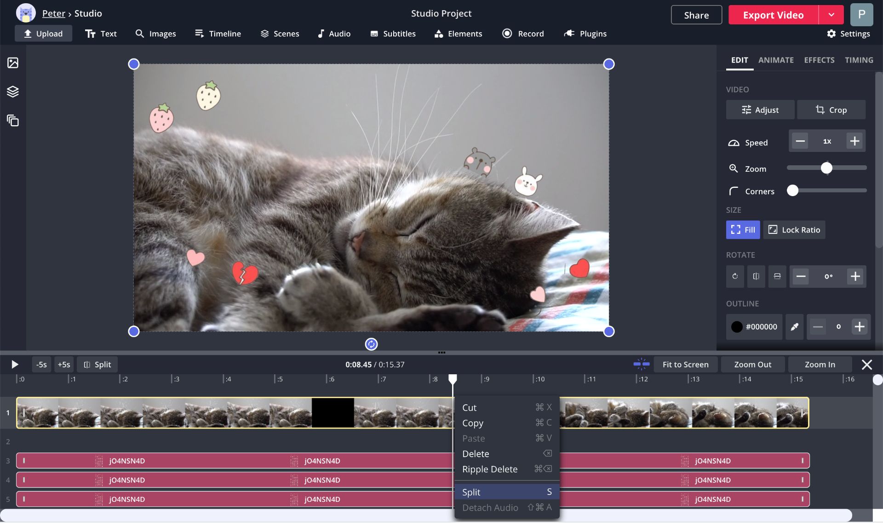Open the layers panel icon
The height and width of the screenshot is (523, 883).
point(13,92)
